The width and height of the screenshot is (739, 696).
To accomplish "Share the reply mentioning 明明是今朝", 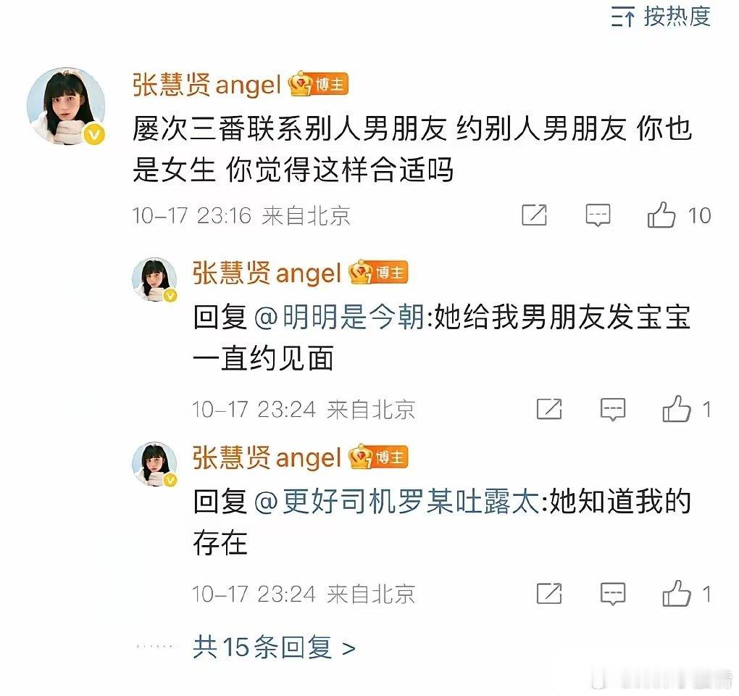I will [549, 409].
